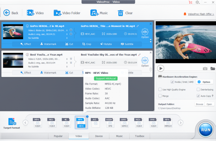Crop the GoPro video

87,44
